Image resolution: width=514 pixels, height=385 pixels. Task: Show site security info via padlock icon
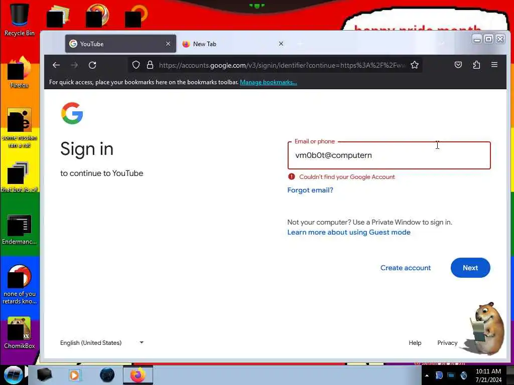(x=150, y=65)
